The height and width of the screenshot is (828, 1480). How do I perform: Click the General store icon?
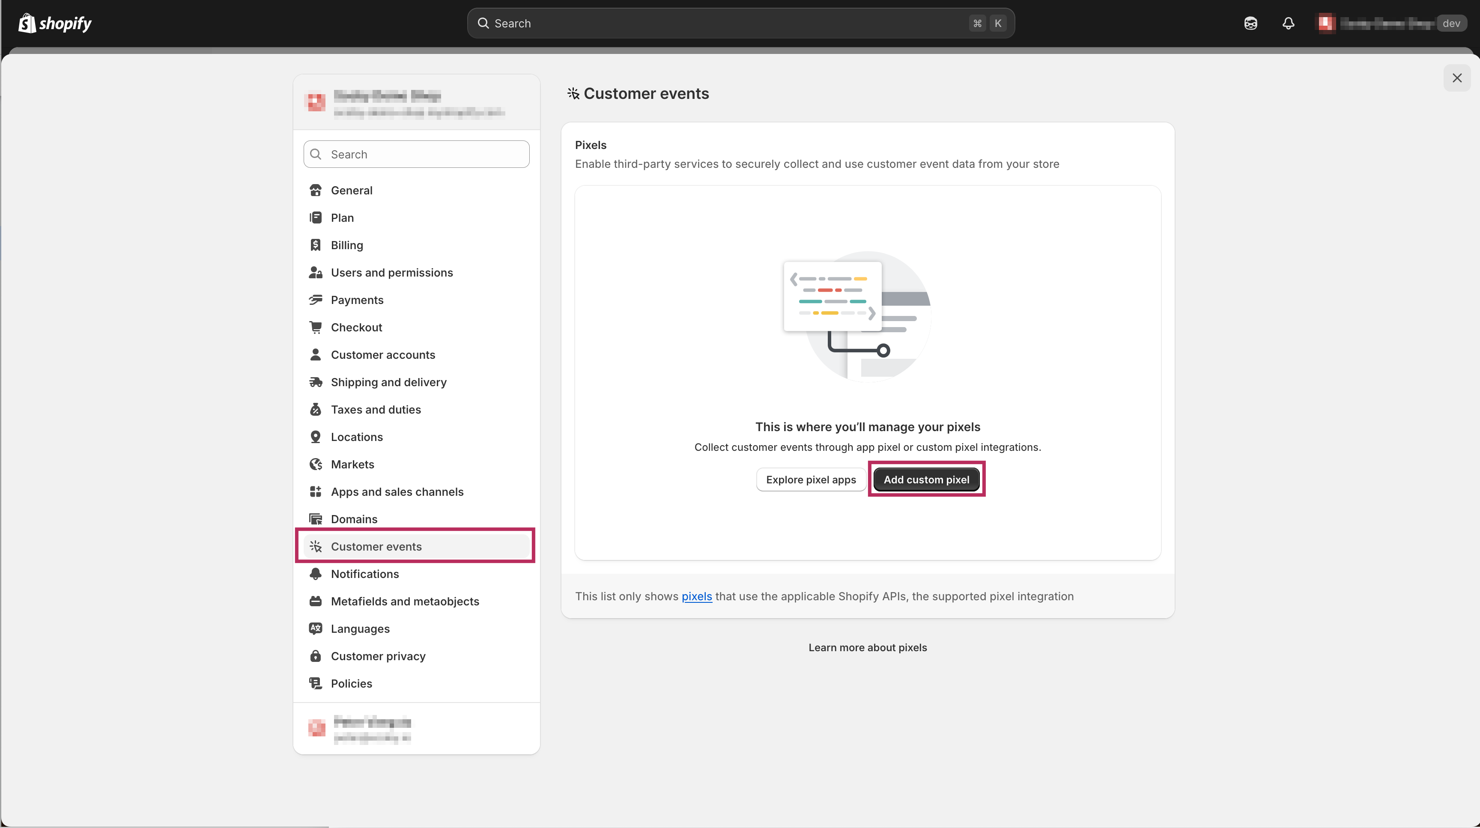(x=316, y=190)
